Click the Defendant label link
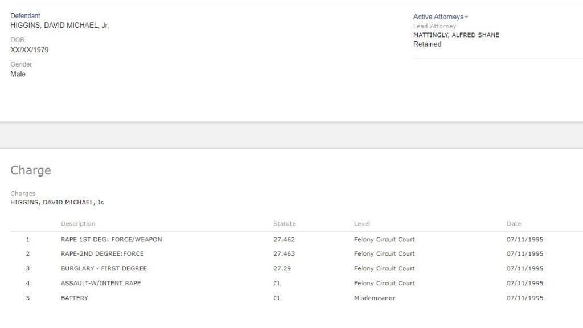Screen dimensions: 583x328 pyautogui.click(x=25, y=15)
